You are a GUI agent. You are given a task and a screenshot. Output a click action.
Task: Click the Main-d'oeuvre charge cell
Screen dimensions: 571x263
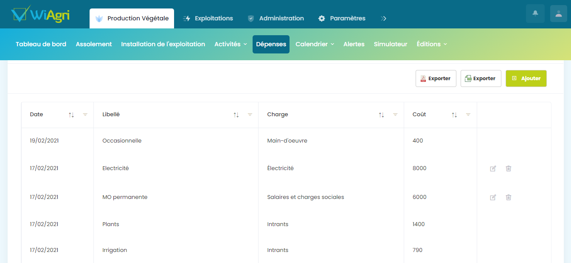287,141
